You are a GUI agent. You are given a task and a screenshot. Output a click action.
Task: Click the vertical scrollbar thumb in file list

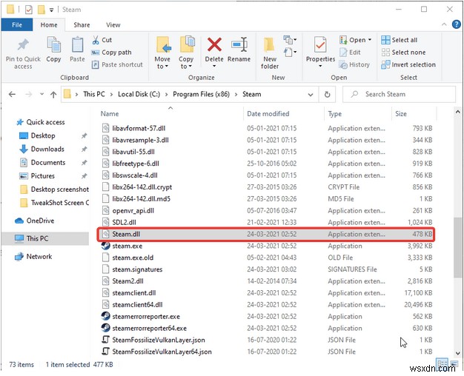click(457, 247)
